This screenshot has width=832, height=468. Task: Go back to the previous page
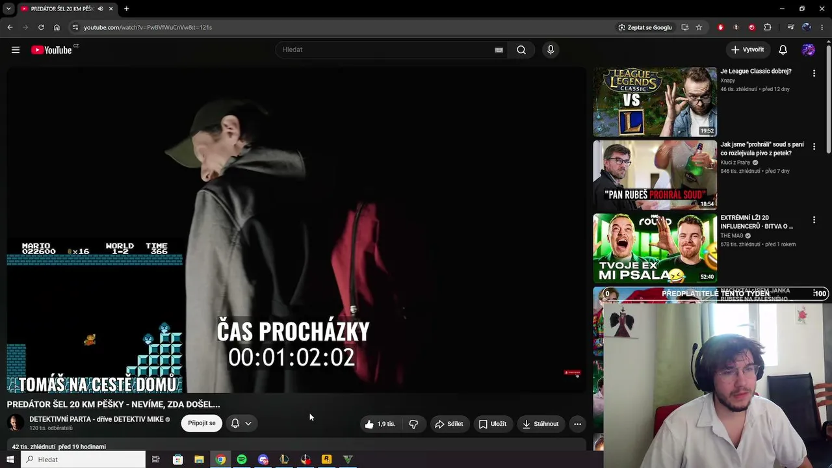point(10,27)
